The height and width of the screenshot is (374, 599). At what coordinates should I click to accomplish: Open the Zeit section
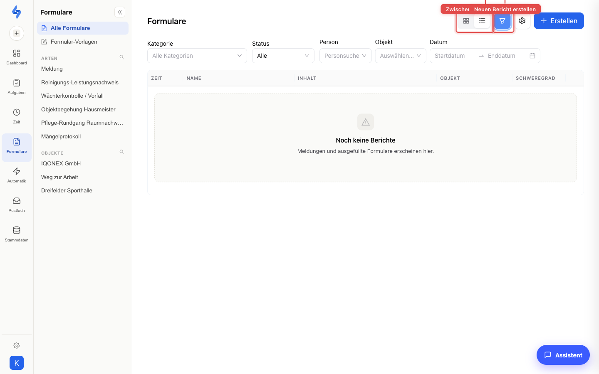(17, 116)
